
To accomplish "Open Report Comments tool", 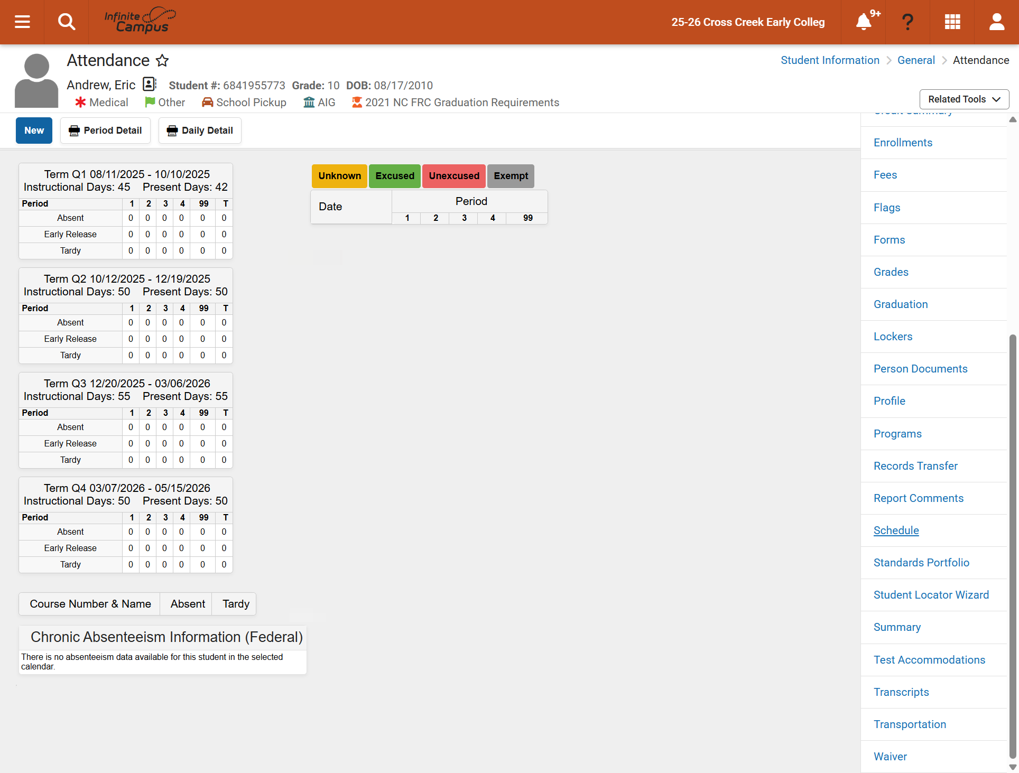I will [919, 498].
